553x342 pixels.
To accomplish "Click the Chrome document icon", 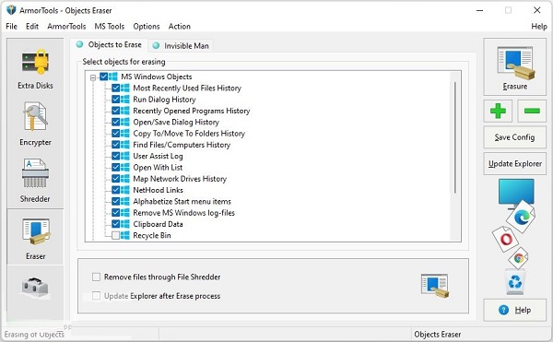I will [x=518, y=258].
